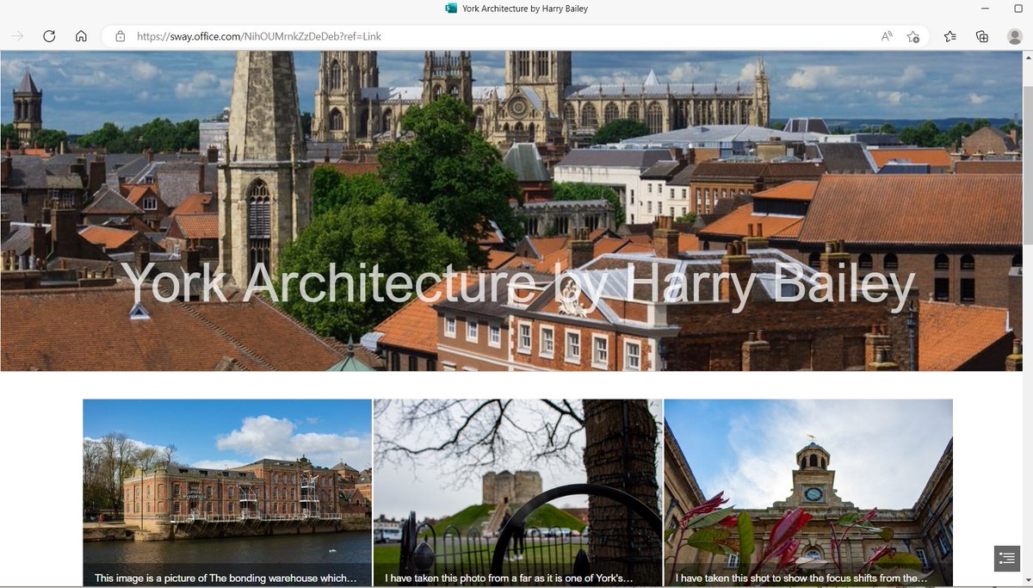The width and height of the screenshot is (1033, 588).
Task: Click caption "This image is a picture of The bonding warehouse which…"
Action: coord(226,579)
